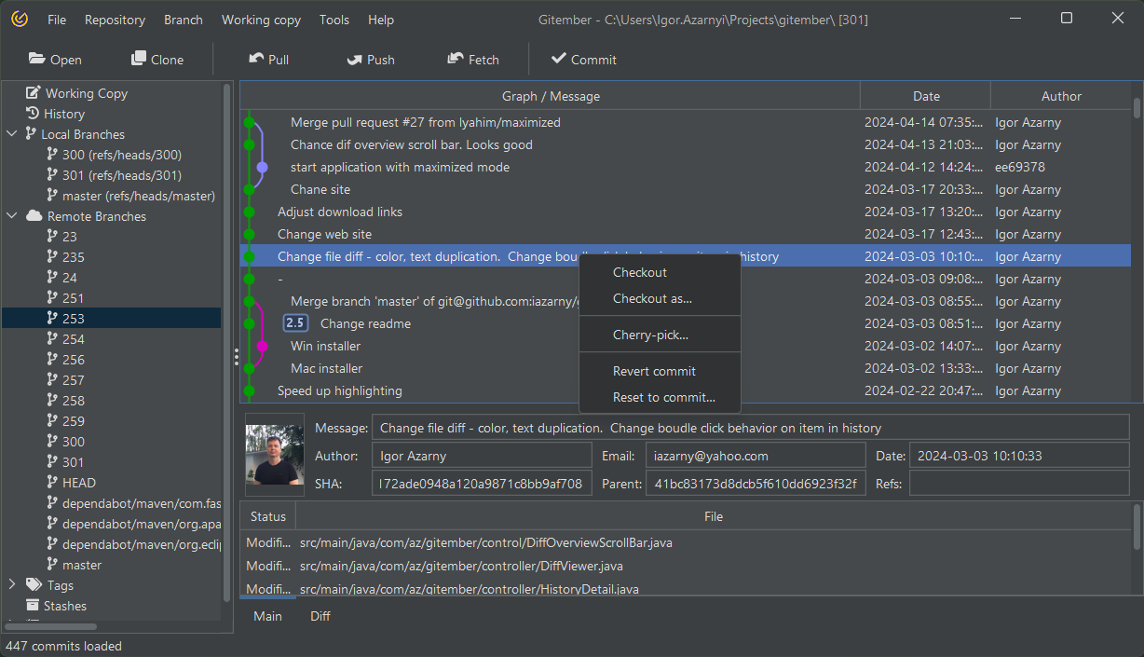Click the 2.5 tag label on commit
Image resolution: width=1144 pixels, height=657 pixels.
pos(295,323)
